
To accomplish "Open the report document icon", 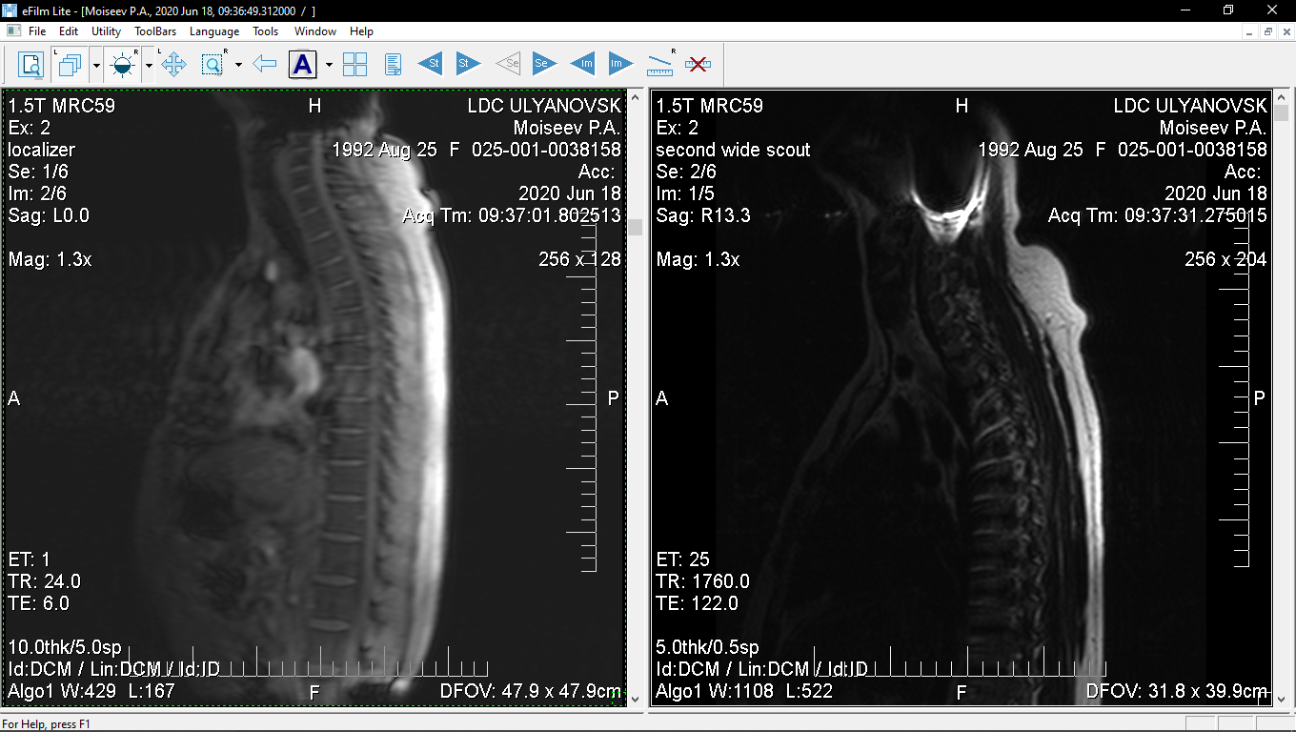I will [x=393, y=65].
